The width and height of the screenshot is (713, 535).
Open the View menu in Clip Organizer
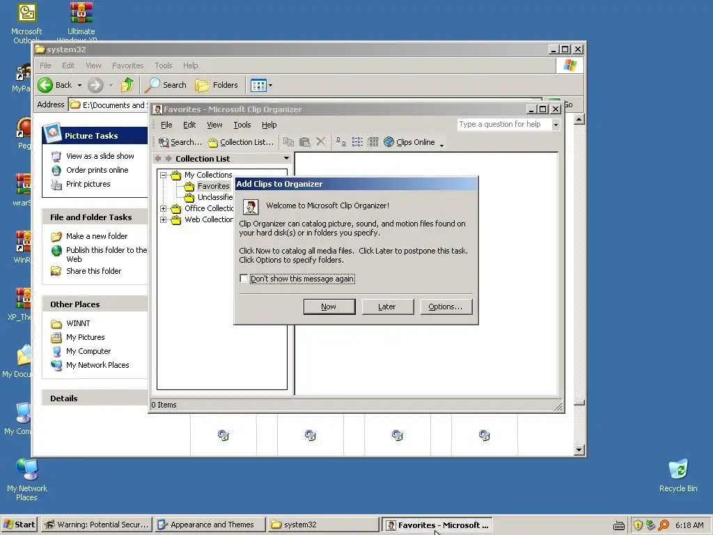tap(214, 125)
